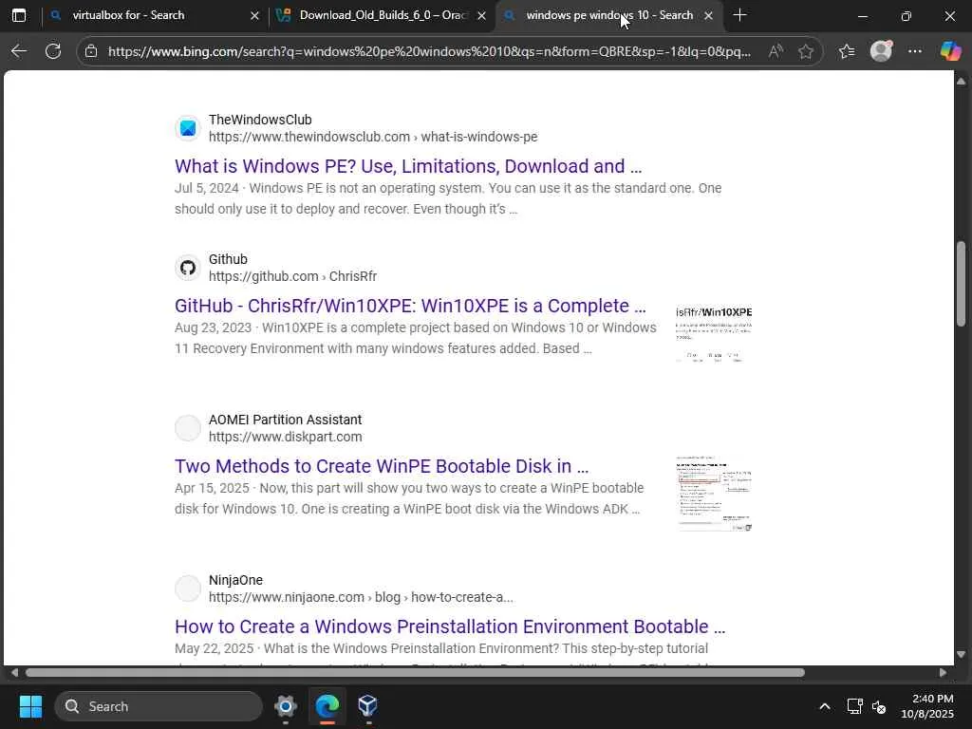Click Github site name text
Viewport: 972px width, 729px height.
228,260
